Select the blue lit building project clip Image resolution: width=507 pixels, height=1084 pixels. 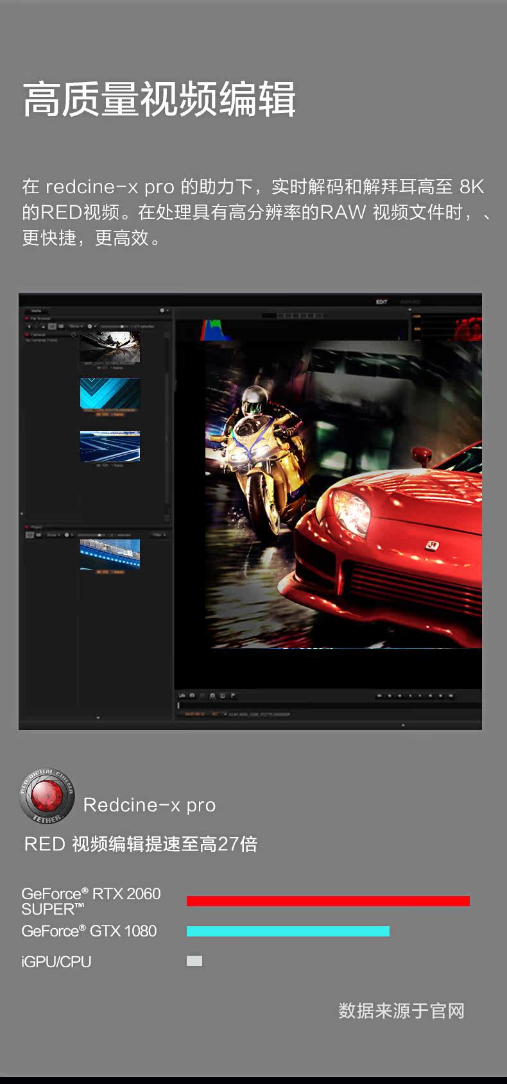click(x=110, y=554)
